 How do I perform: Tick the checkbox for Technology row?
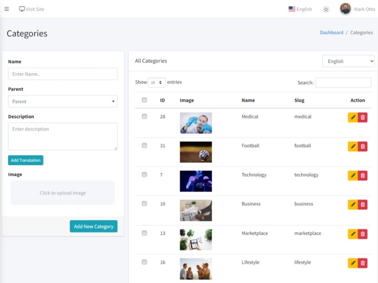click(x=145, y=175)
